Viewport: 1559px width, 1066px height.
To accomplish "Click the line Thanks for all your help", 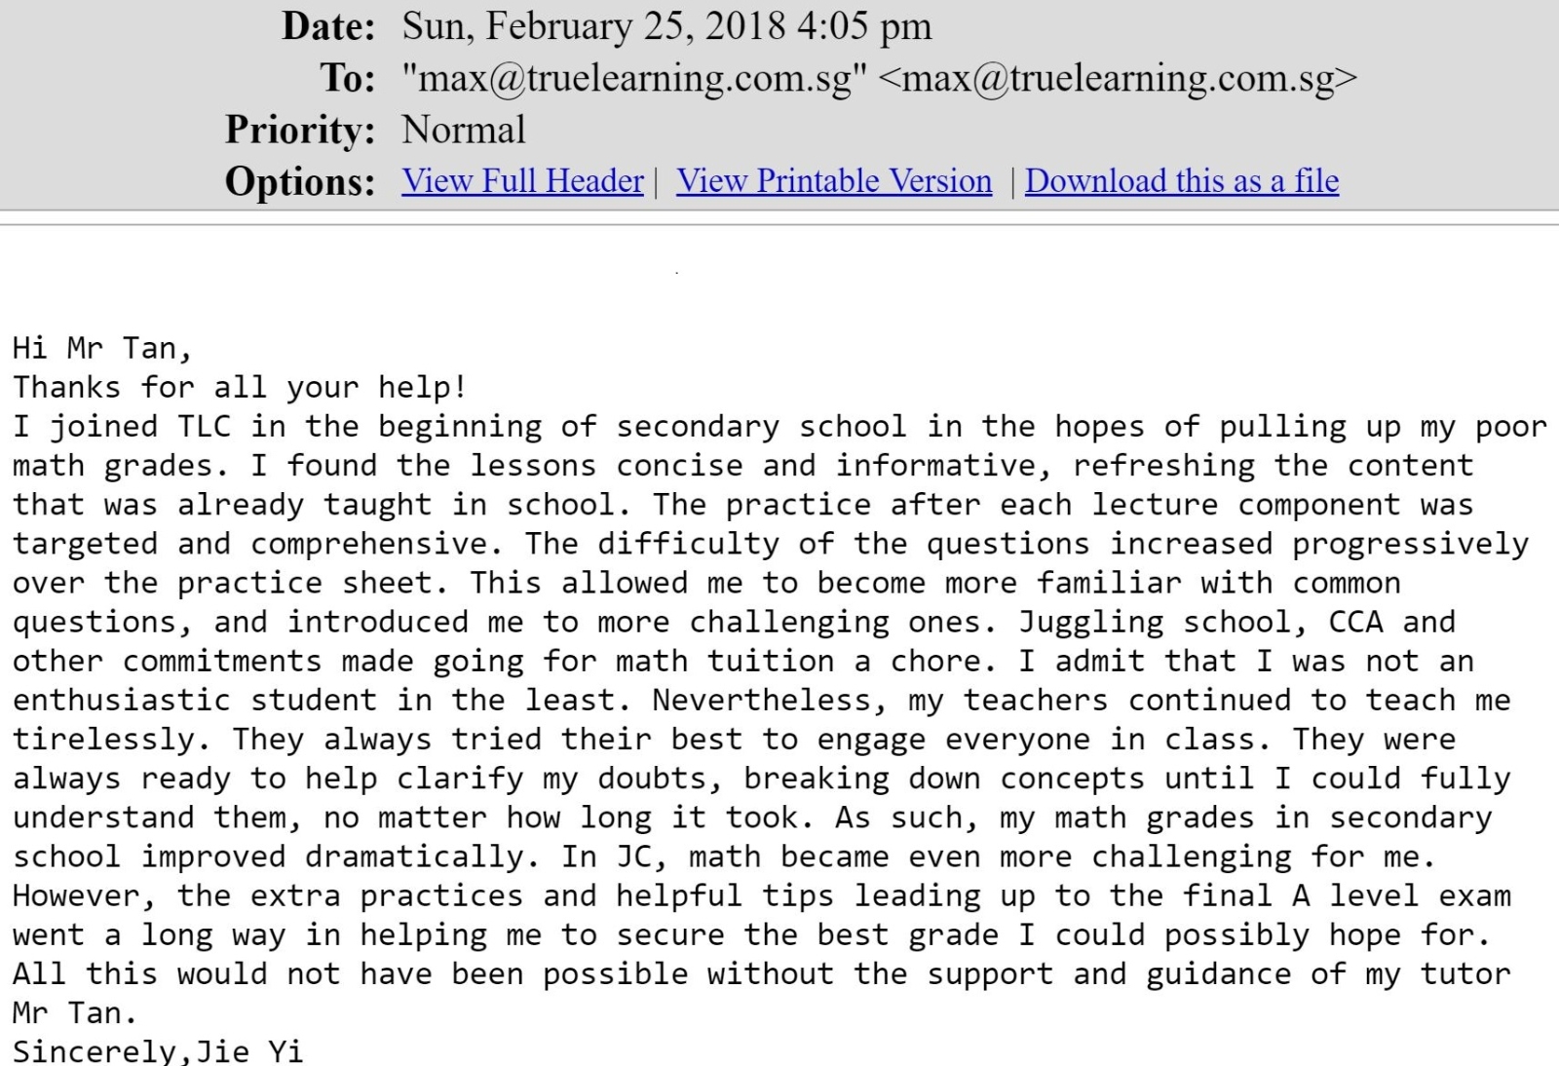I will tap(240, 387).
